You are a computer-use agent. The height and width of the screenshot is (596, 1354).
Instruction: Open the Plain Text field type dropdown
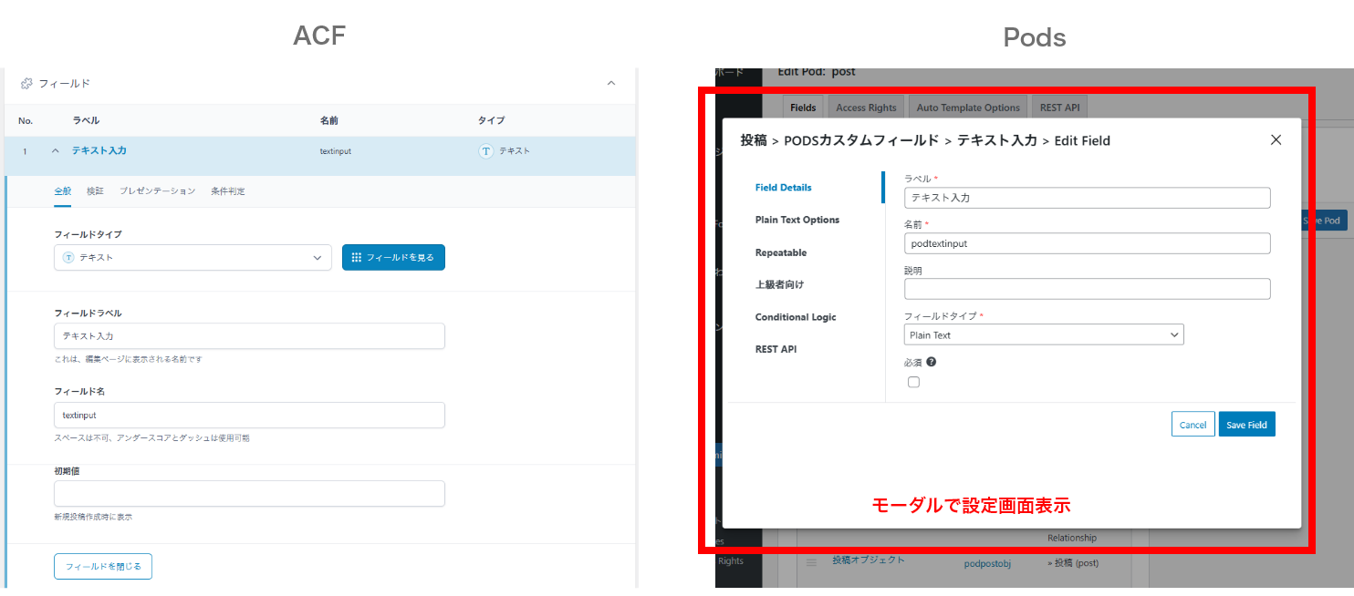click(x=1043, y=334)
